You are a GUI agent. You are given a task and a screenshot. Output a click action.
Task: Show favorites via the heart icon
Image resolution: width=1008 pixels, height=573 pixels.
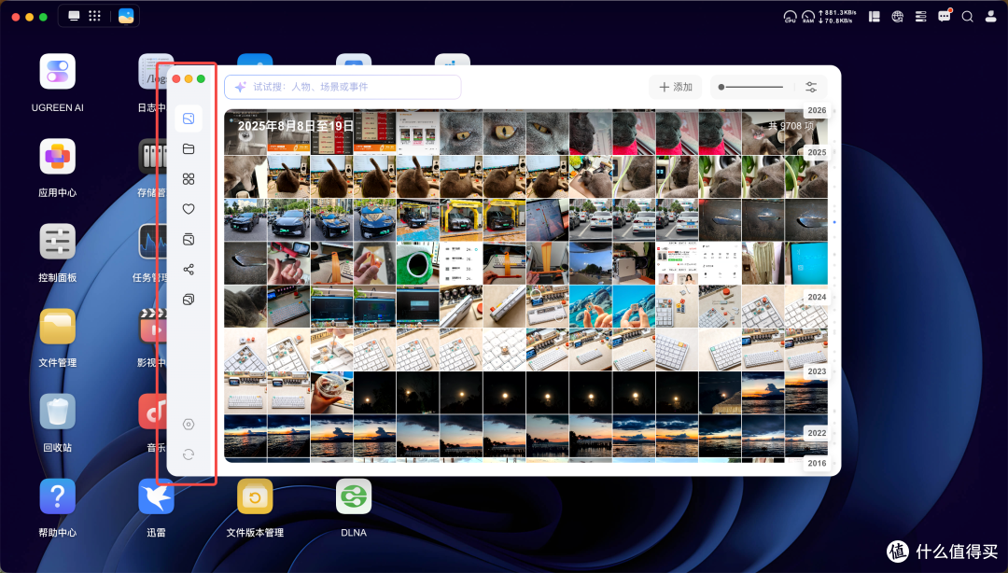click(x=189, y=209)
